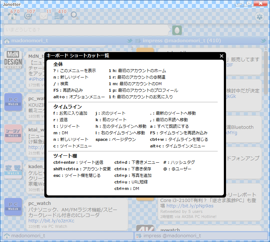Image resolution: width=270 pixels, height=242 pixels.
Task: Open link http://bit.ly/pNp9as
Action: [190, 206]
